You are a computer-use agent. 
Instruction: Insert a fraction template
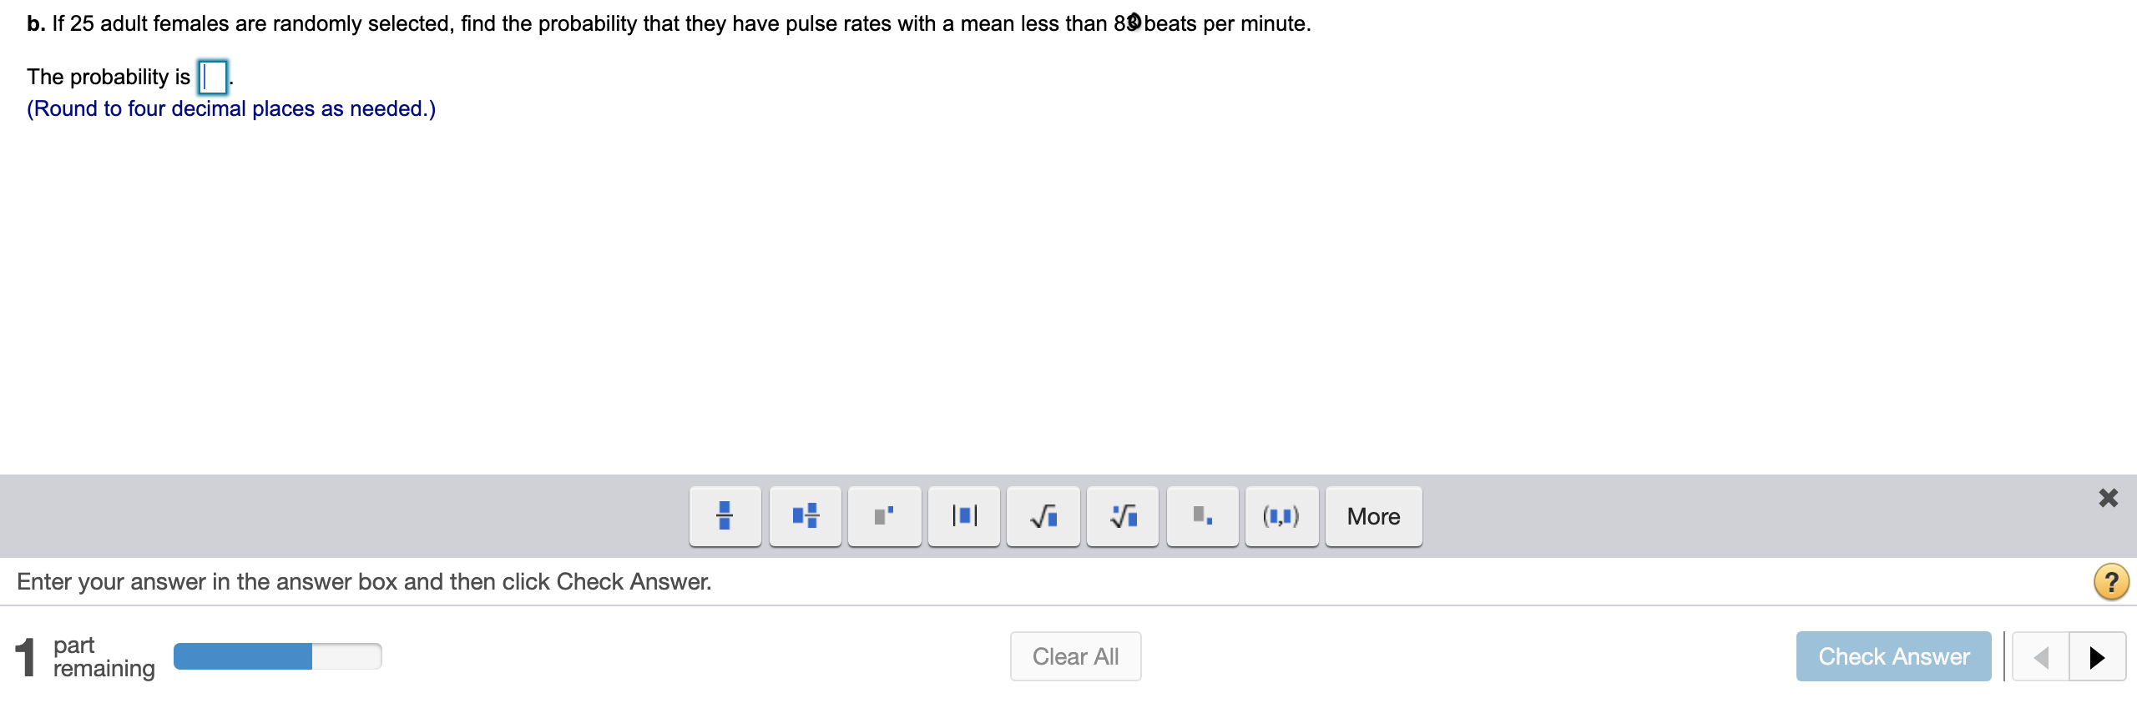pos(723,516)
